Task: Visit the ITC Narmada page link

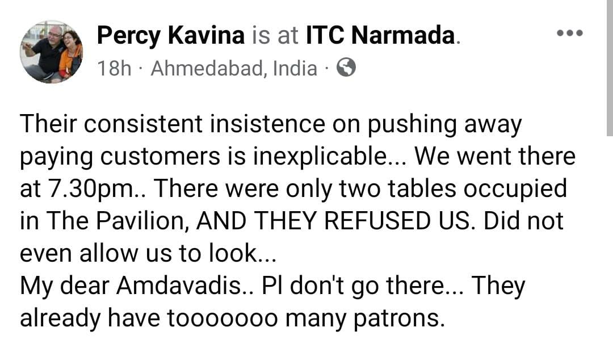Action: [x=380, y=36]
